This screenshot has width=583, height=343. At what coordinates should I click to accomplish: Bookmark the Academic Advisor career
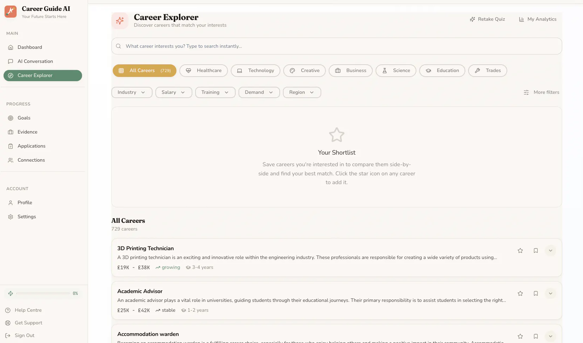[x=536, y=293]
